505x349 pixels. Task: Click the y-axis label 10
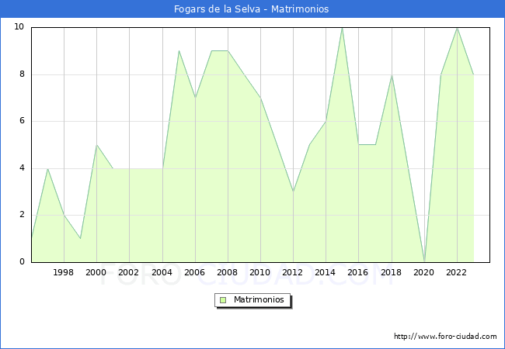pyautogui.click(x=19, y=27)
